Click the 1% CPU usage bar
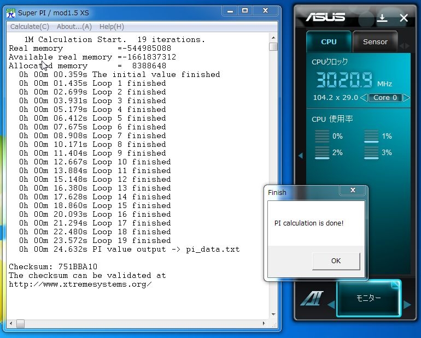 [371, 136]
